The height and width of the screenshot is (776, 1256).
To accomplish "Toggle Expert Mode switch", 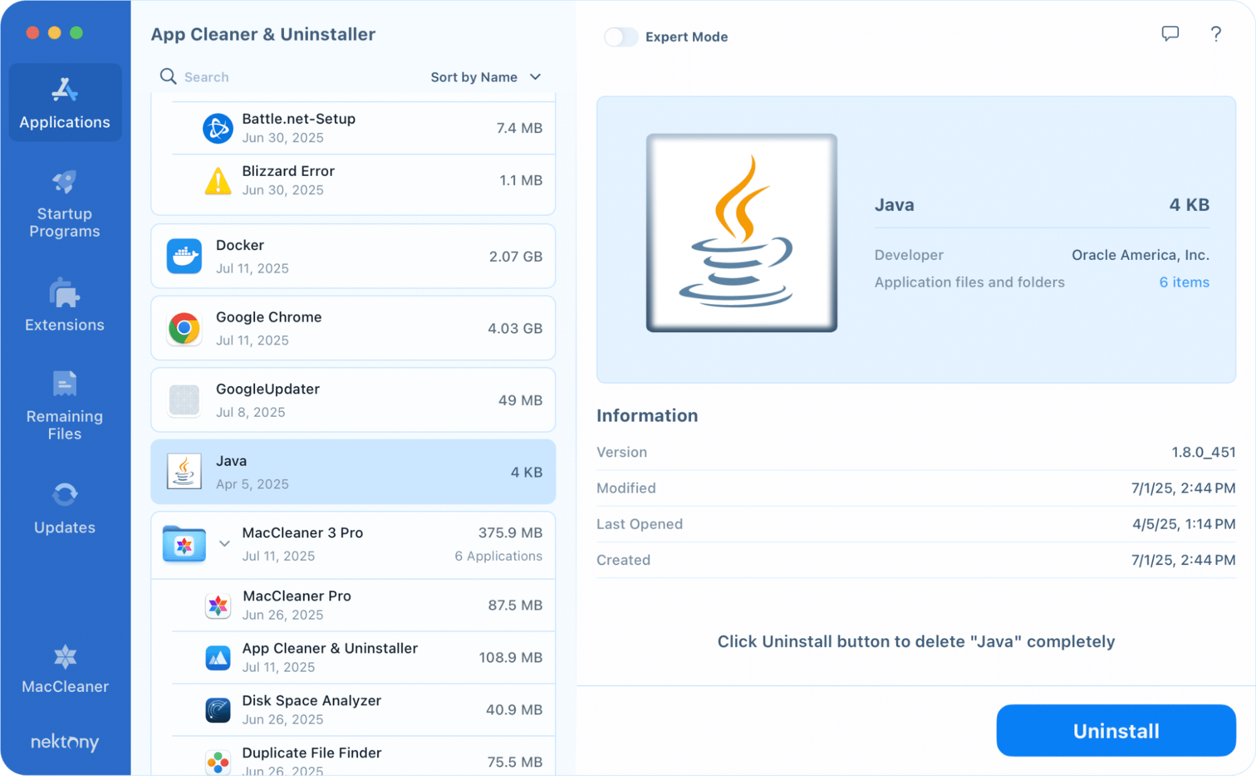I will click(621, 36).
